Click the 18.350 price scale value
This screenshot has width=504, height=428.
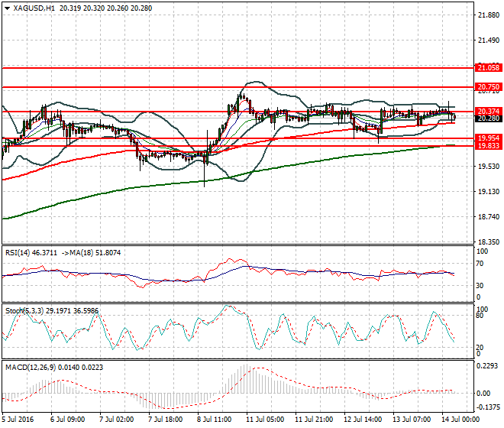pyautogui.click(x=489, y=242)
